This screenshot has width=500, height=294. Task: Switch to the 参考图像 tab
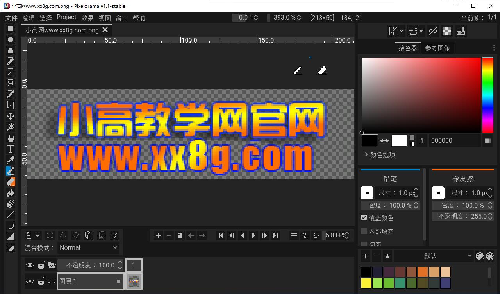437,48
